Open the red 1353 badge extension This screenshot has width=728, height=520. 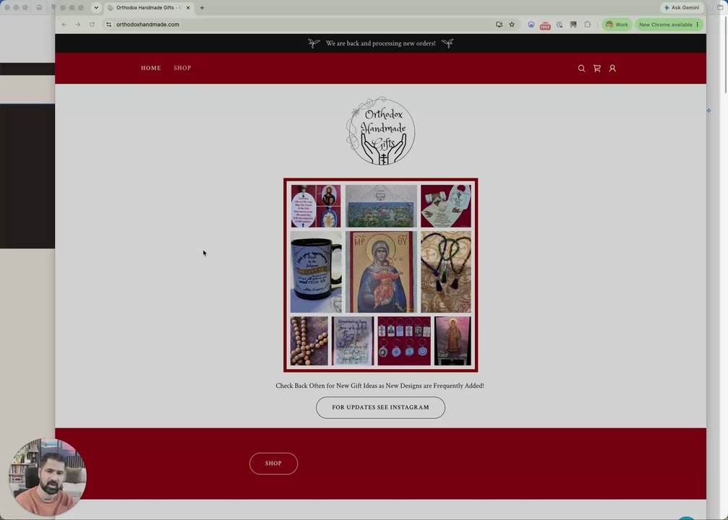(x=545, y=25)
